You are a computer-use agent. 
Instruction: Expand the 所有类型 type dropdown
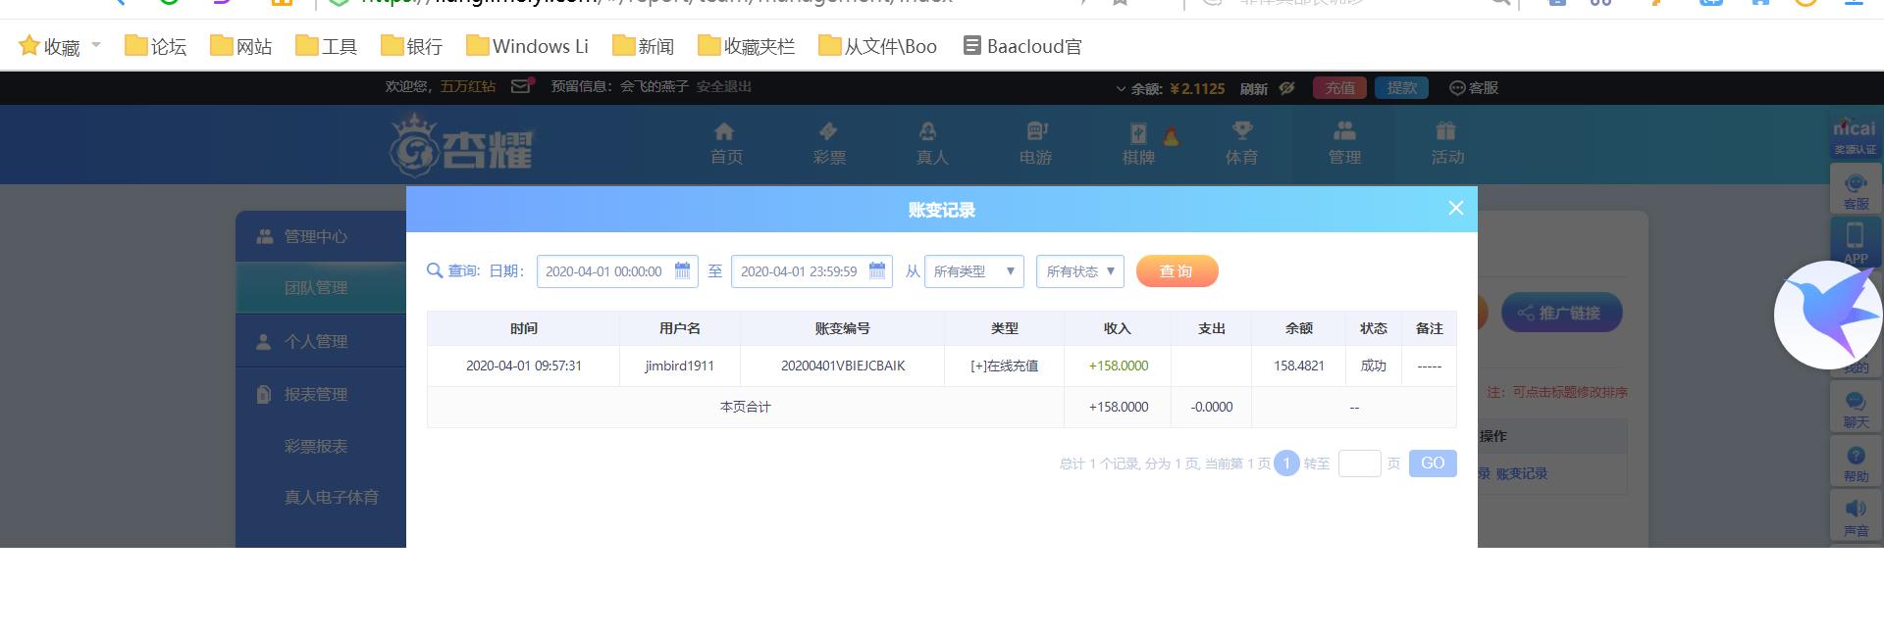click(x=974, y=271)
